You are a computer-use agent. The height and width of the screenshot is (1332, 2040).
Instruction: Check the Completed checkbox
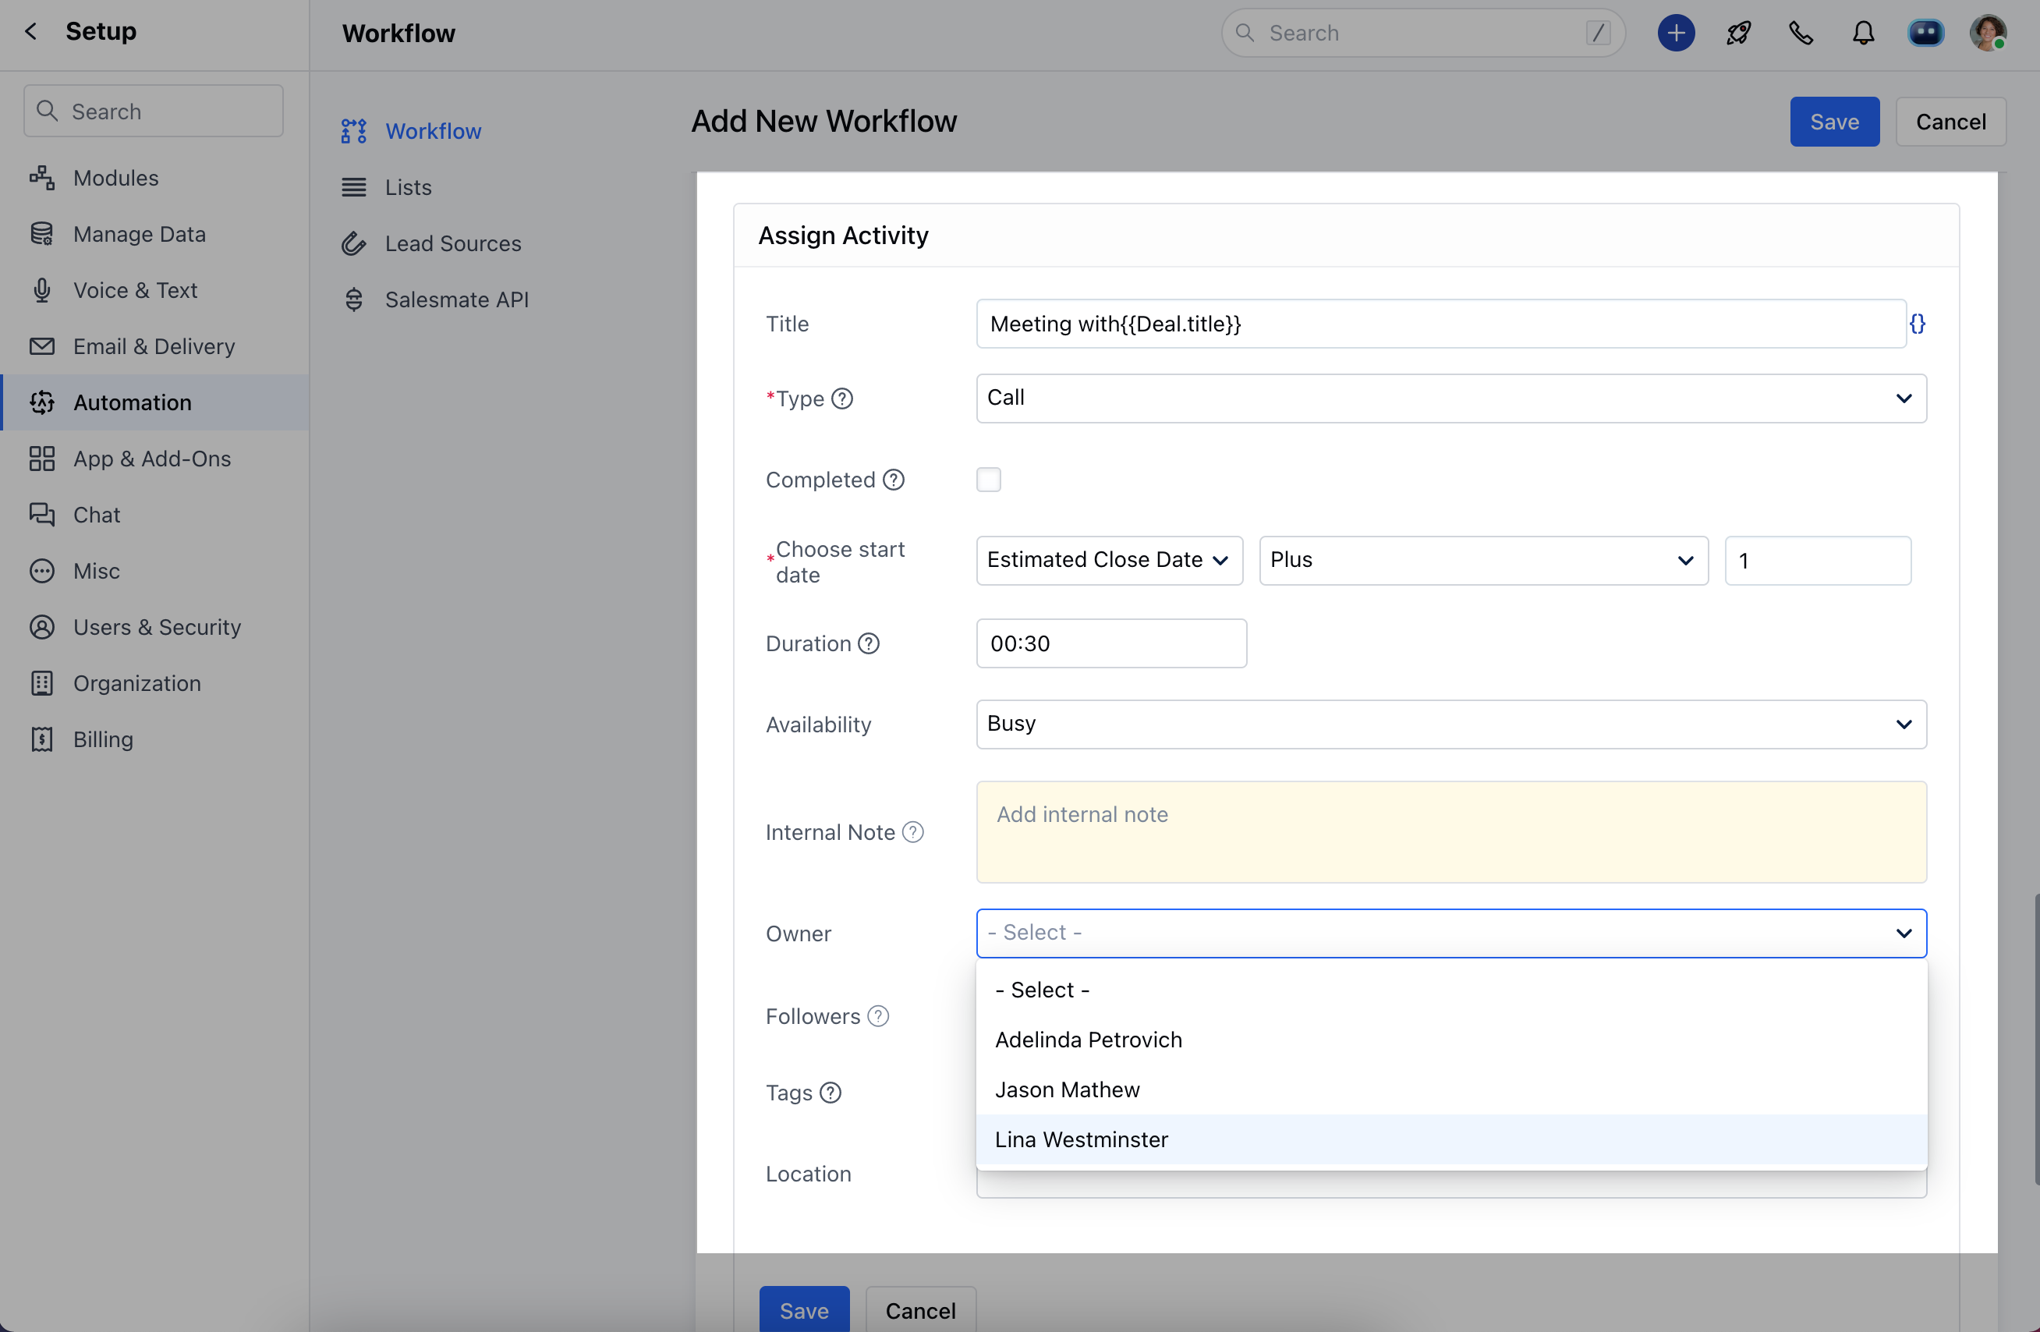click(988, 479)
